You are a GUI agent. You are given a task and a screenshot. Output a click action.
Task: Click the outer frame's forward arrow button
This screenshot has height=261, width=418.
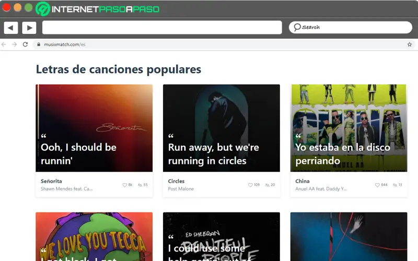coord(29,28)
